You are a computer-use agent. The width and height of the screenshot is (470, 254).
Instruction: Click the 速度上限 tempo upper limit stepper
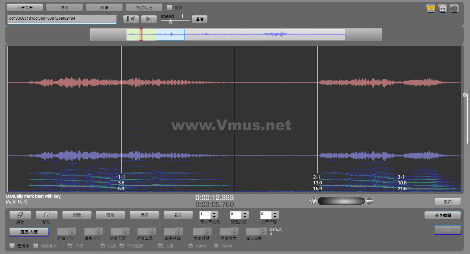point(147,231)
